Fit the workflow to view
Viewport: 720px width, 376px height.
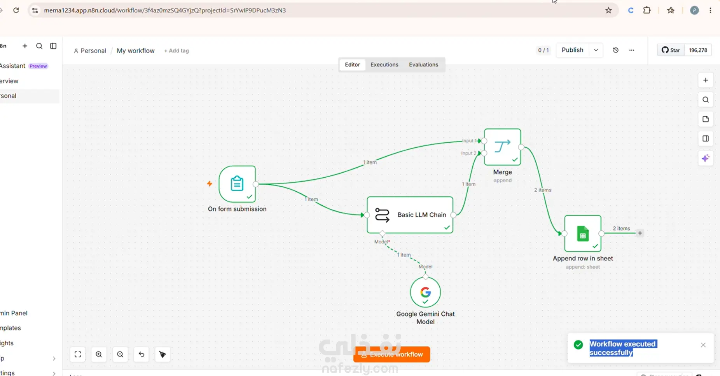pos(78,354)
